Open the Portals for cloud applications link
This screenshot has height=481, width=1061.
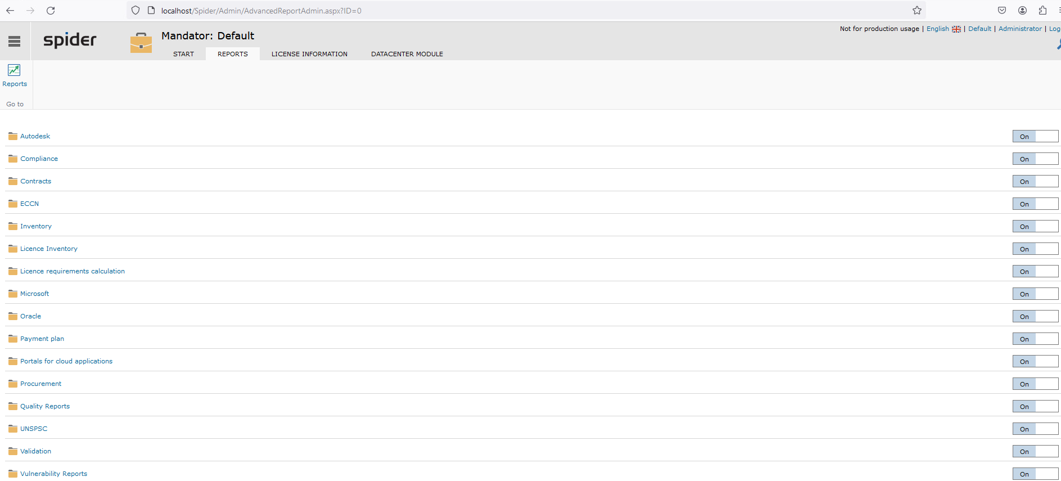(x=66, y=361)
